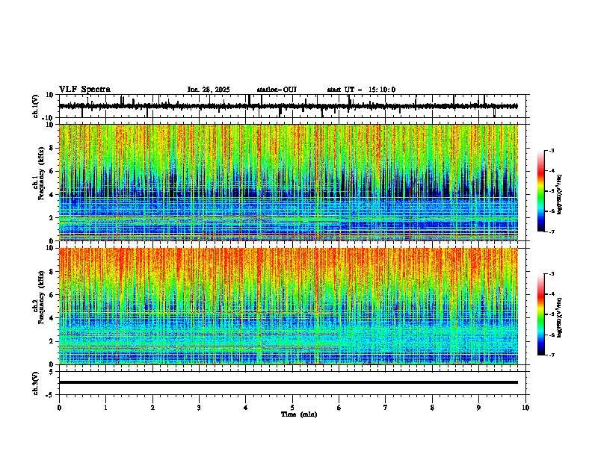Click the ch.2 spectrogram color scale bar
Image resolution: width=592 pixels, height=457 pixels.
point(541,314)
